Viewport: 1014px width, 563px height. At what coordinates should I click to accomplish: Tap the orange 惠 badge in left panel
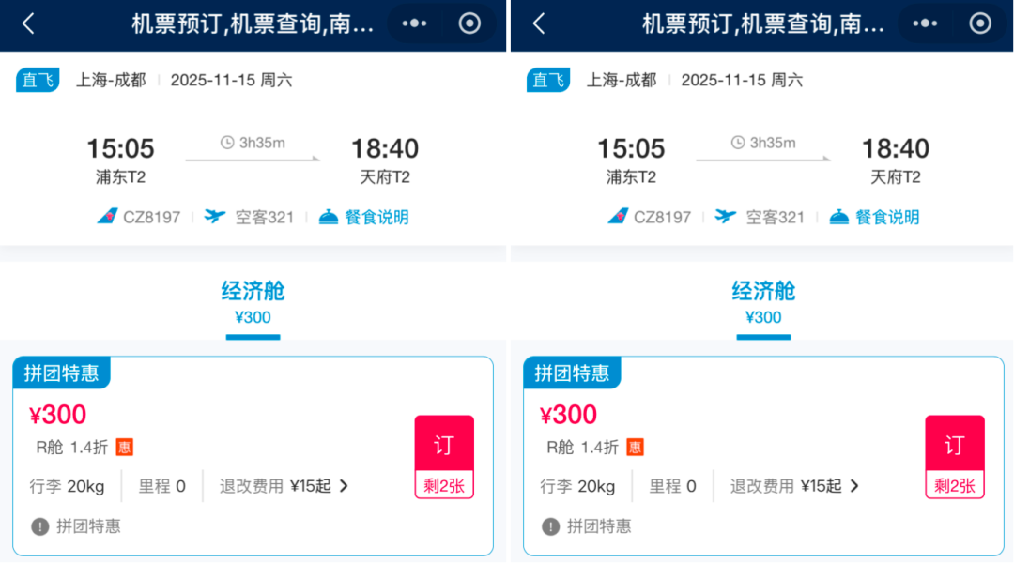point(124,448)
